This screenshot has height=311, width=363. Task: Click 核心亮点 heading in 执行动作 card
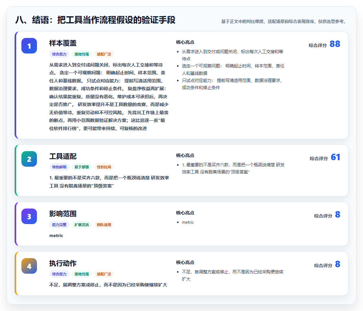coord(185,262)
